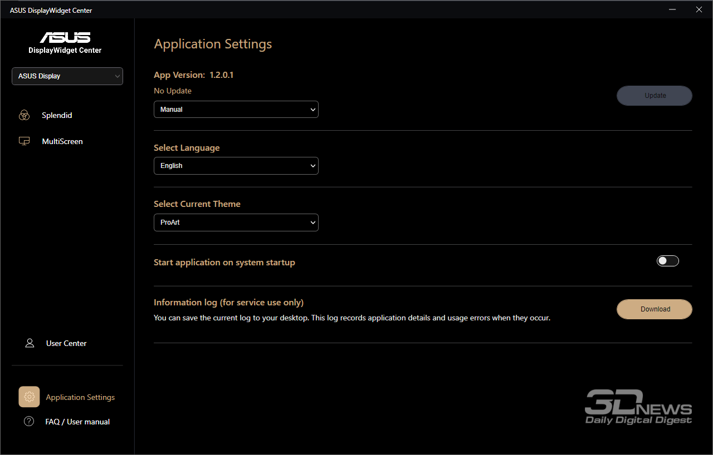Click the FAQ question mark icon
The image size is (713, 455).
29,422
